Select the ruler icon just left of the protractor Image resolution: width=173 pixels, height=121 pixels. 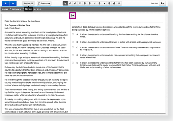[75, 3]
